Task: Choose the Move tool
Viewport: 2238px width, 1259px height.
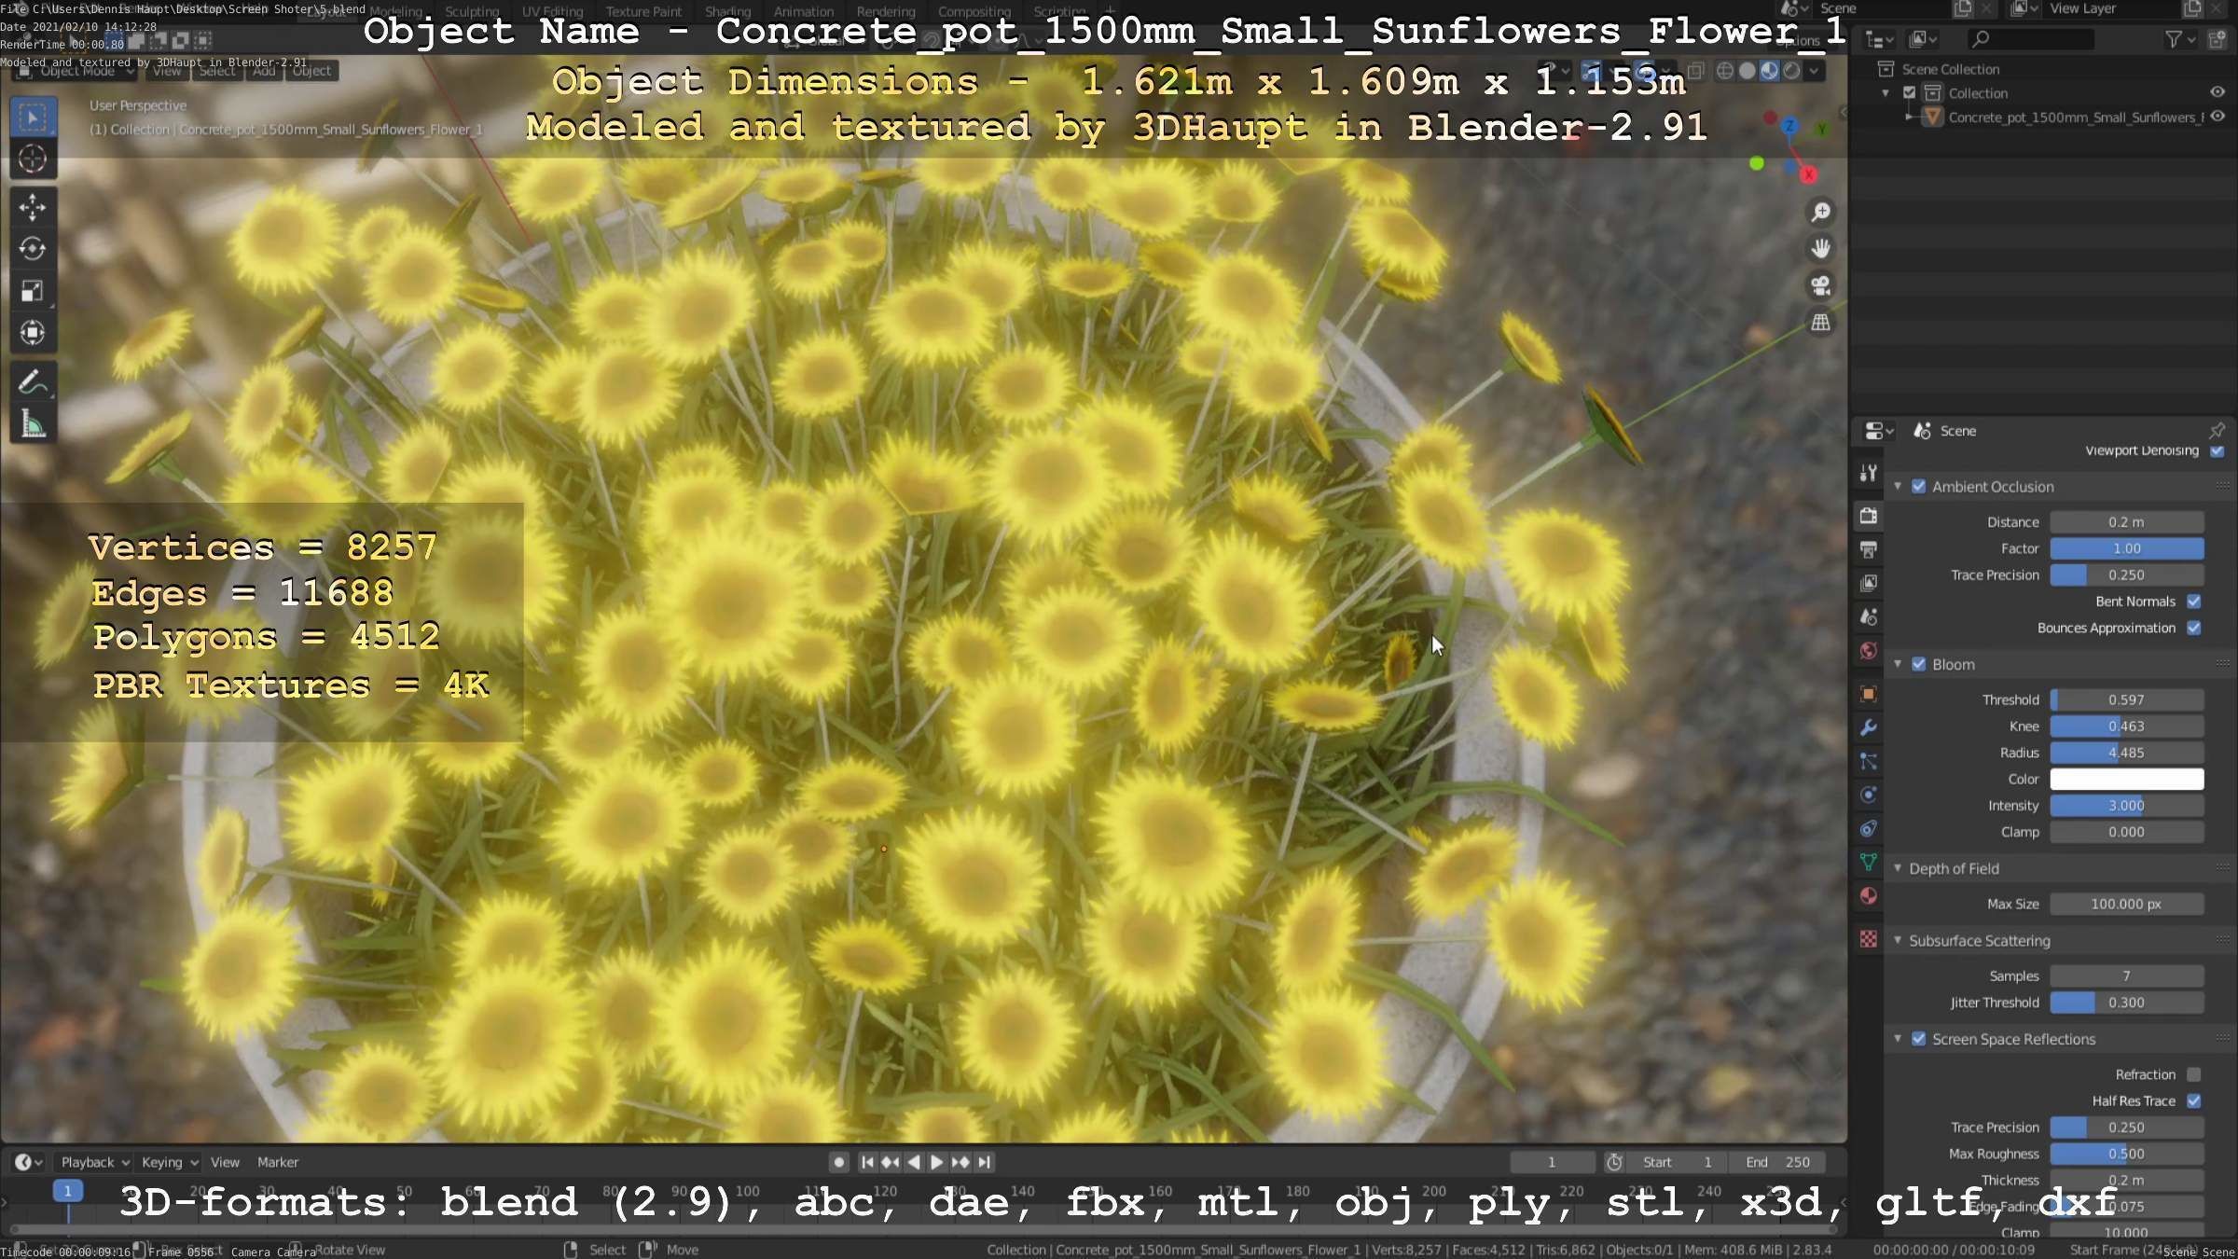Action: pyautogui.click(x=33, y=207)
